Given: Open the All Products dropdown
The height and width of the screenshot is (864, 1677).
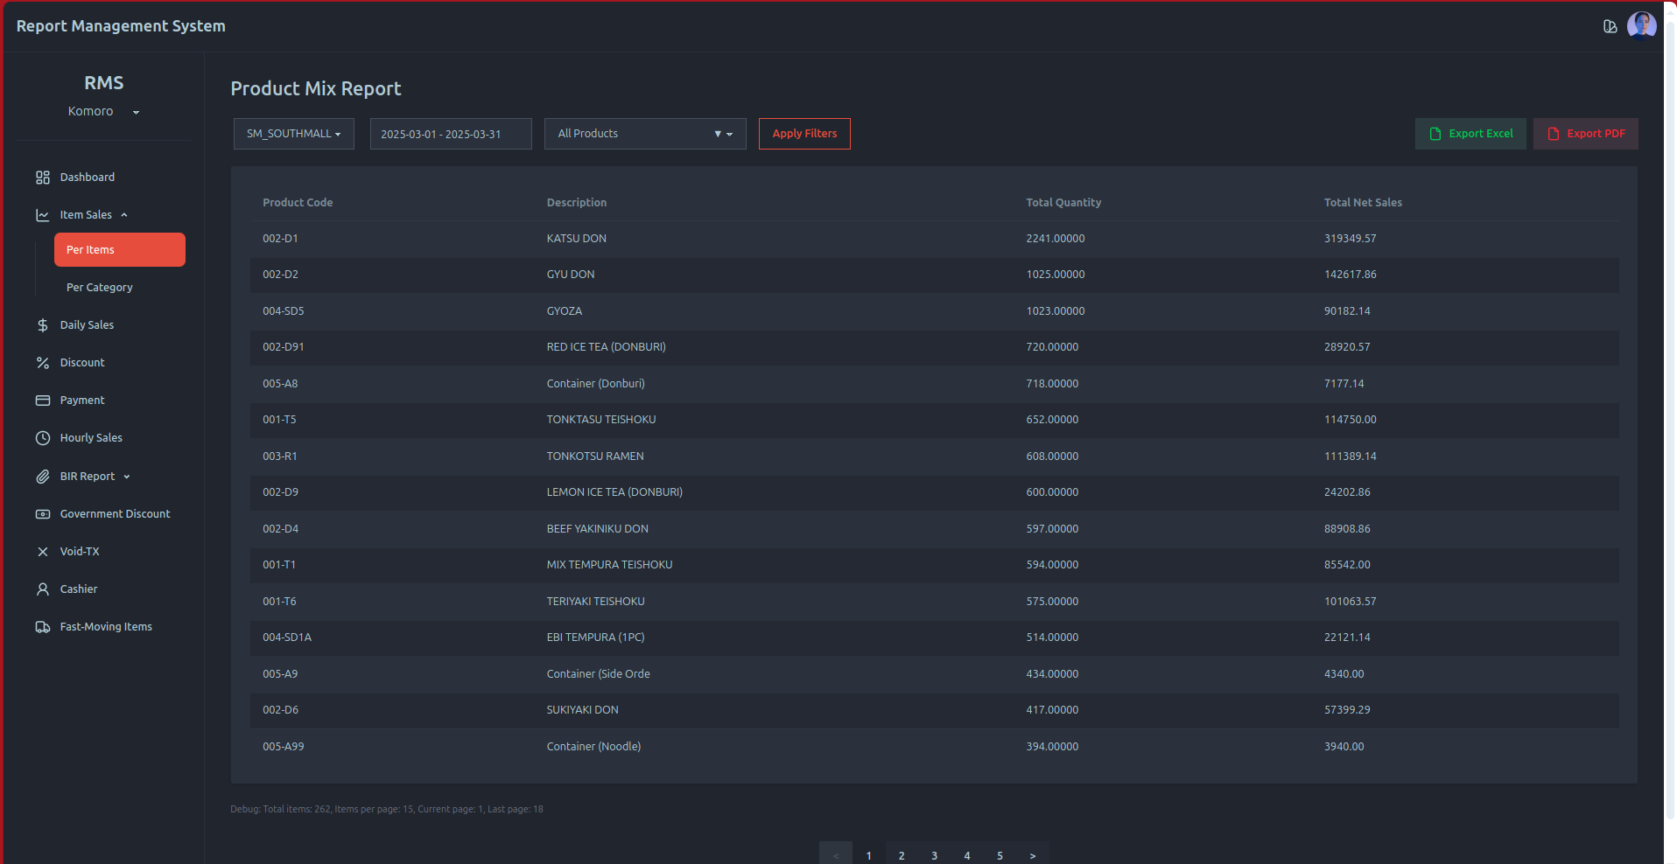Looking at the screenshot, I should [x=644, y=134].
